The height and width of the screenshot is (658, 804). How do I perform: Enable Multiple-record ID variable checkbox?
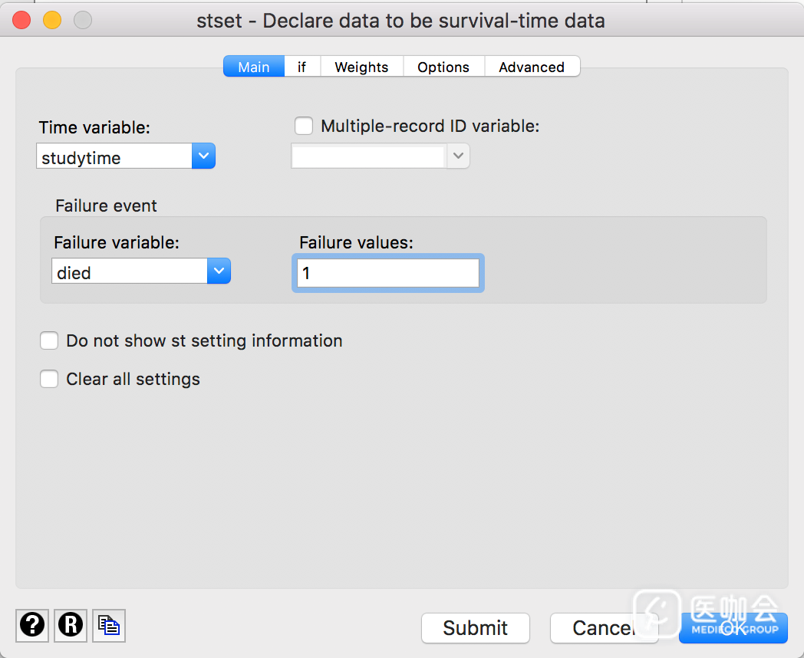305,126
